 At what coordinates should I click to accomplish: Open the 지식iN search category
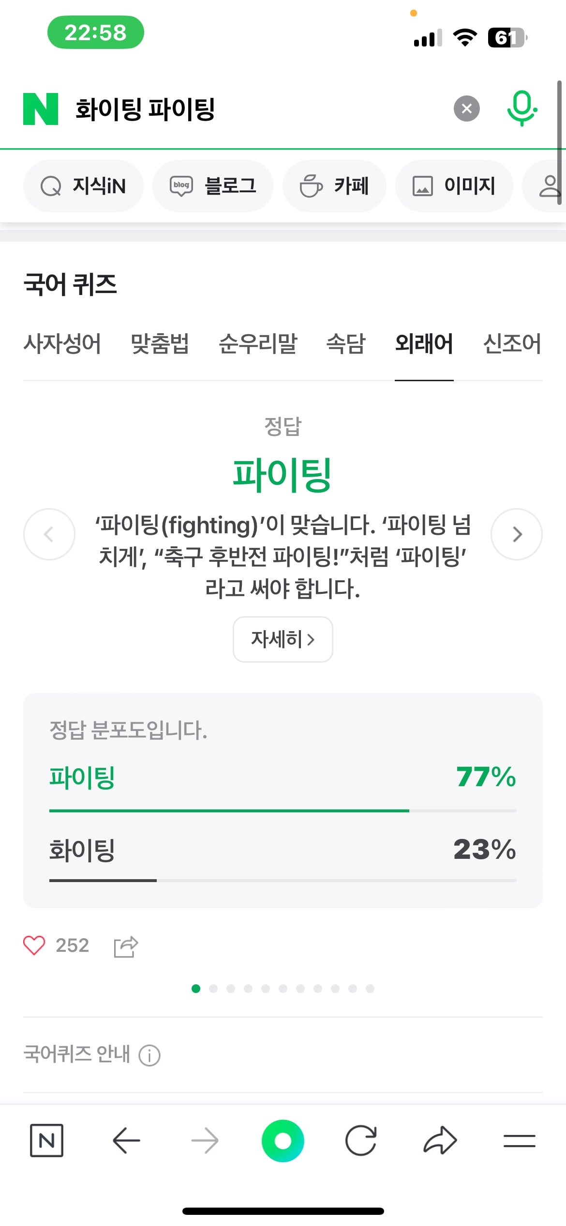pyautogui.click(x=83, y=186)
